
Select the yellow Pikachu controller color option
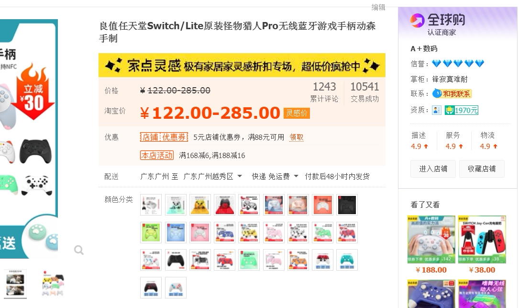coord(200,205)
